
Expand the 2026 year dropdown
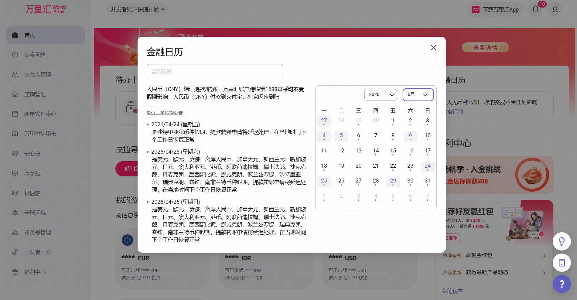click(381, 95)
